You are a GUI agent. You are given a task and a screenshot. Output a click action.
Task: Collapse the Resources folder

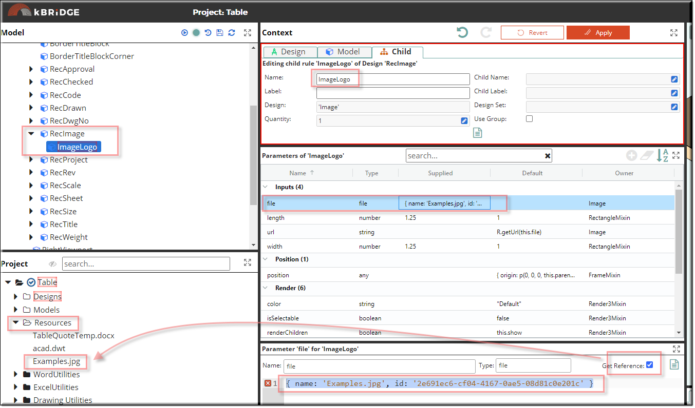click(x=16, y=323)
